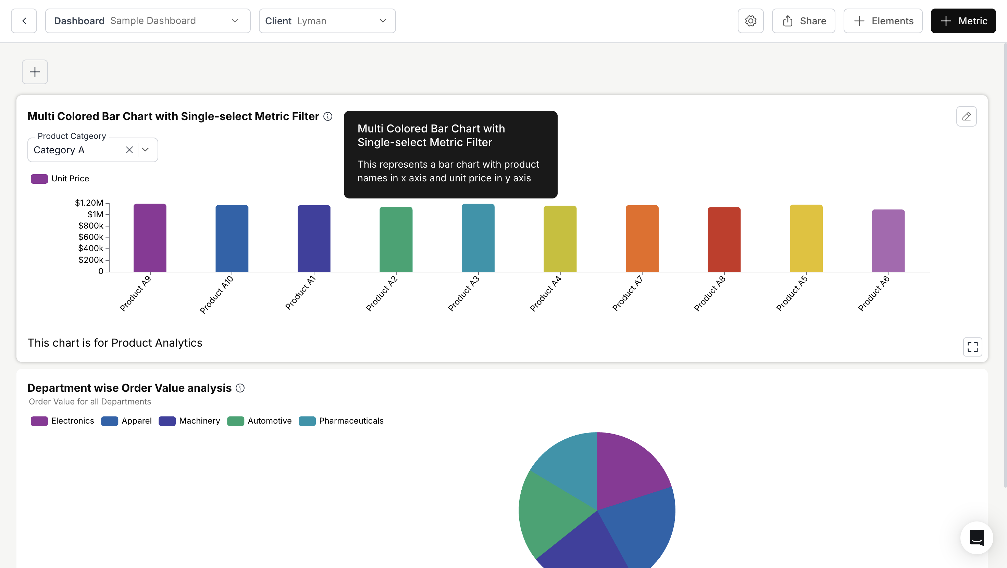Click the plus add-filter button below header
Screen dimensions: 1007x568
tap(35, 72)
